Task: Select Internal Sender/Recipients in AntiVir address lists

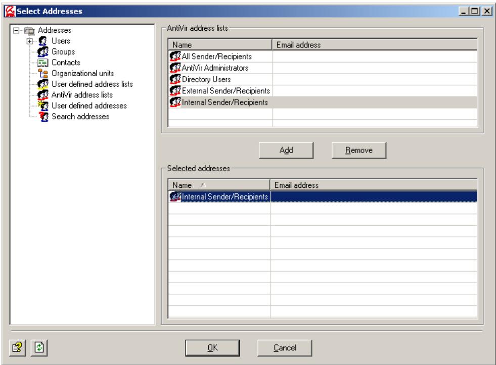Action: 323,102
